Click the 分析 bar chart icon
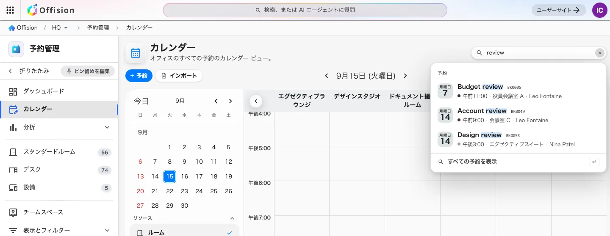 point(13,127)
